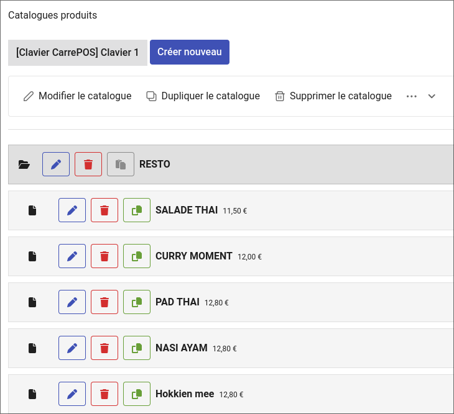The image size is (454, 414).
Task: Delete the SALADE THAI product
Action: tap(104, 210)
